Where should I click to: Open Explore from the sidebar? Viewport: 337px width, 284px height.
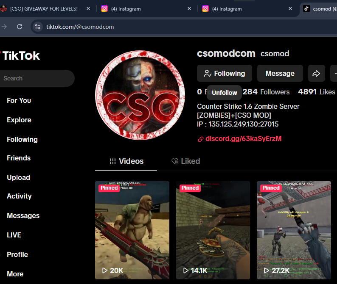click(19, 120)
